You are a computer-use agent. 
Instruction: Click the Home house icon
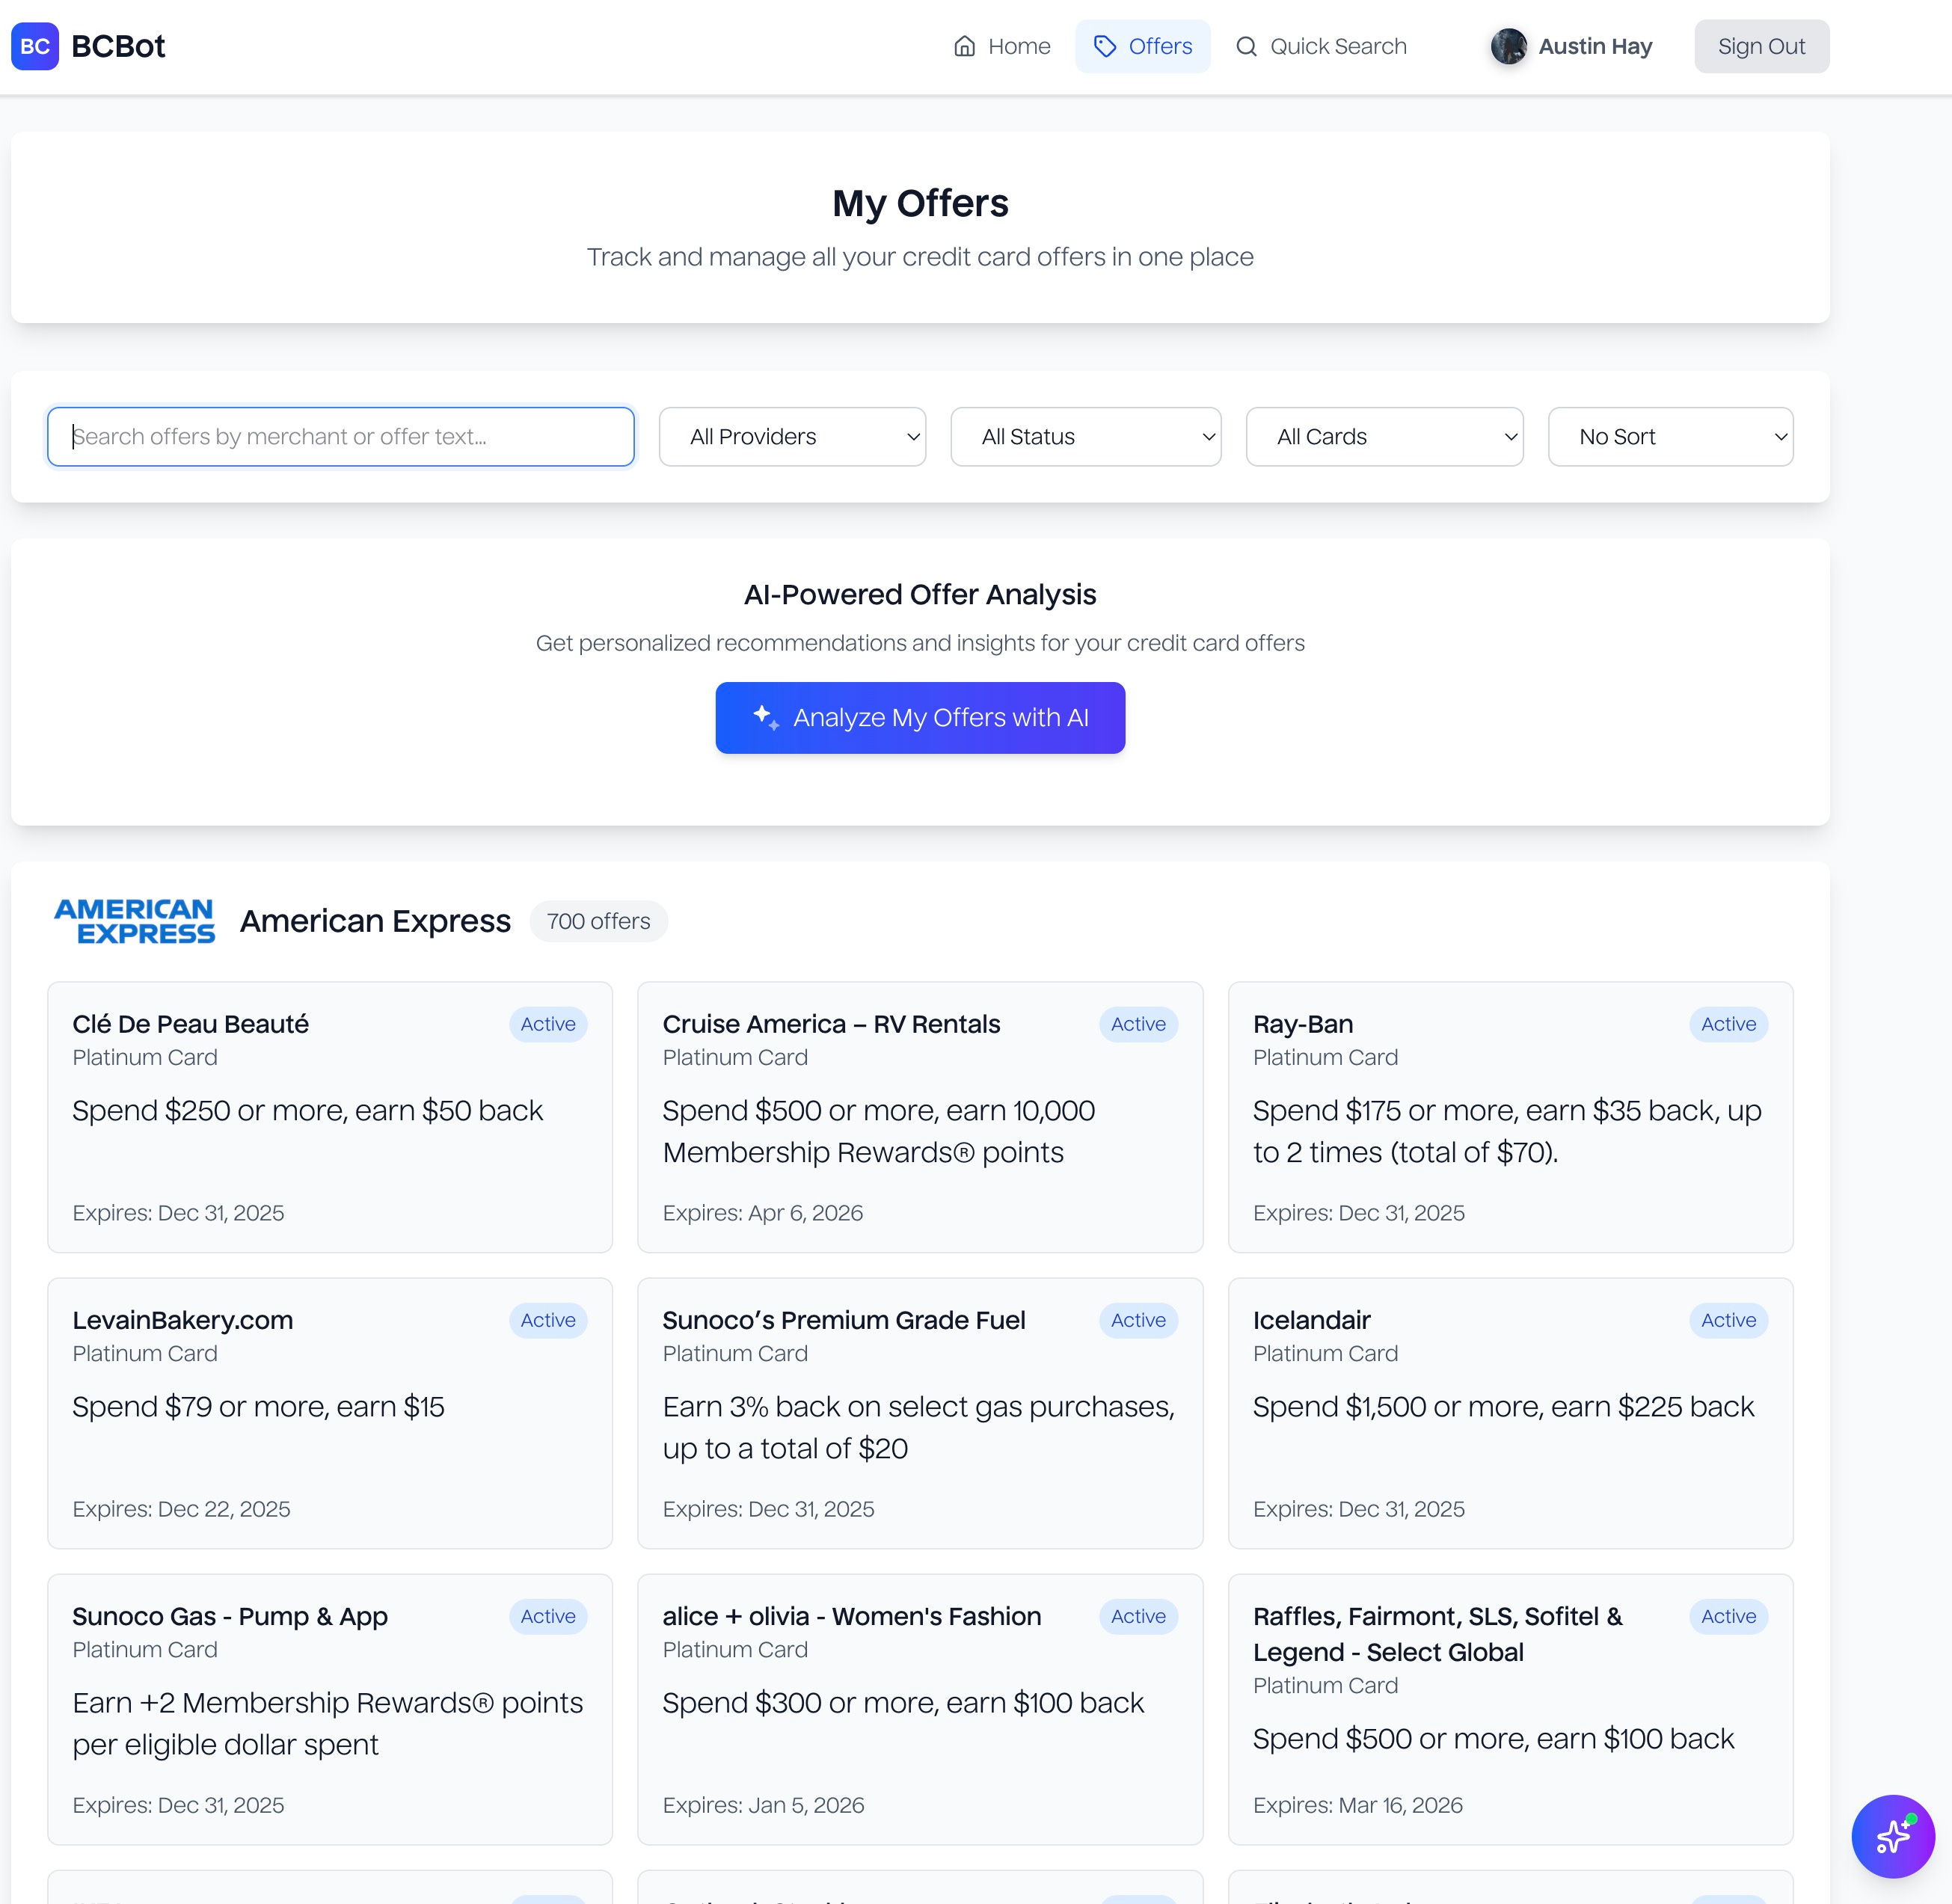point(964,46)
